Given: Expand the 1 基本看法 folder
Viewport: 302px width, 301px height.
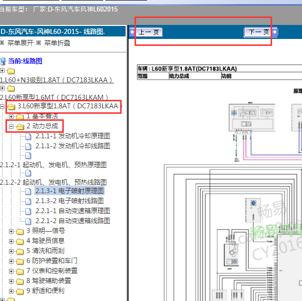Looking at the screenshot, I should pos(11,116).
